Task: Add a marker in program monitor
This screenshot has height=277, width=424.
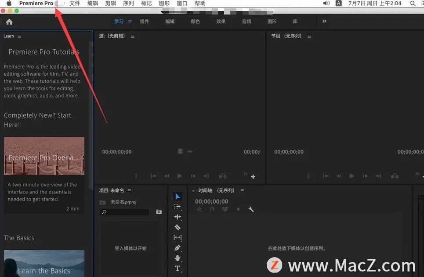Action: click(308, 176)
